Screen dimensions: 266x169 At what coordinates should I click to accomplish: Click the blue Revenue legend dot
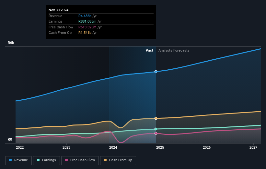coord(10,160)
